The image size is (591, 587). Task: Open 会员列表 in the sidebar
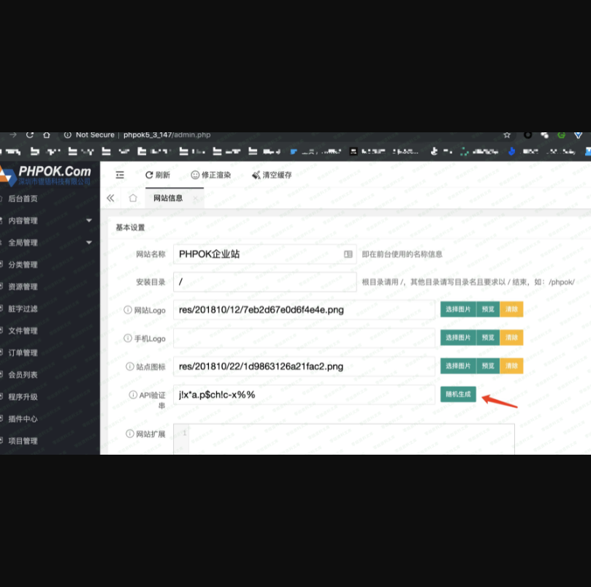(23, 375)
